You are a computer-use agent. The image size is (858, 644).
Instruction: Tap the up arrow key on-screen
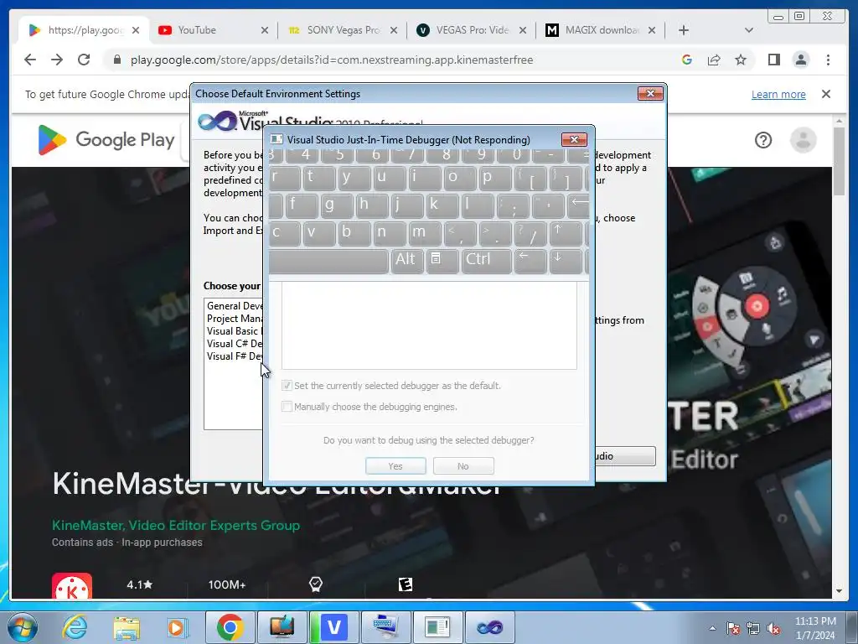click(x=565, y=233)
